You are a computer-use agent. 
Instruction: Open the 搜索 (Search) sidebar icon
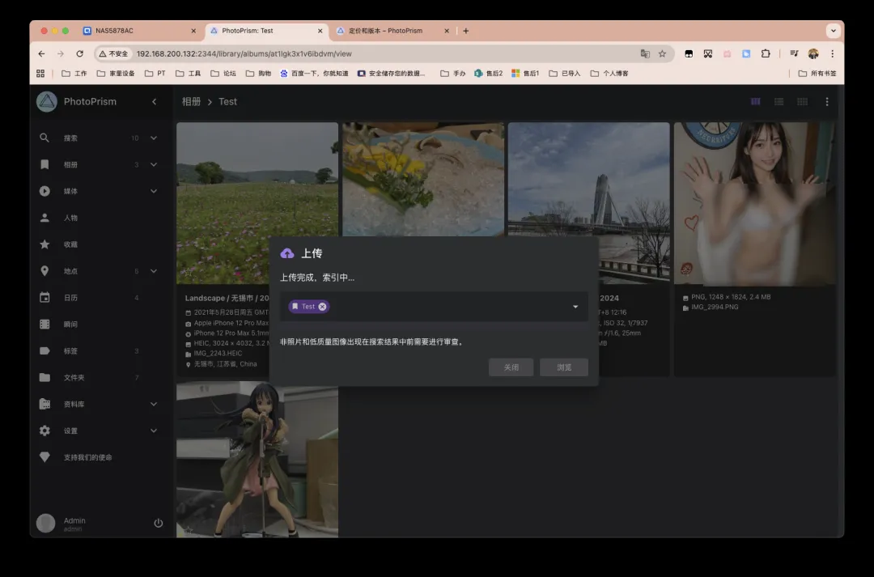[45, 138]
